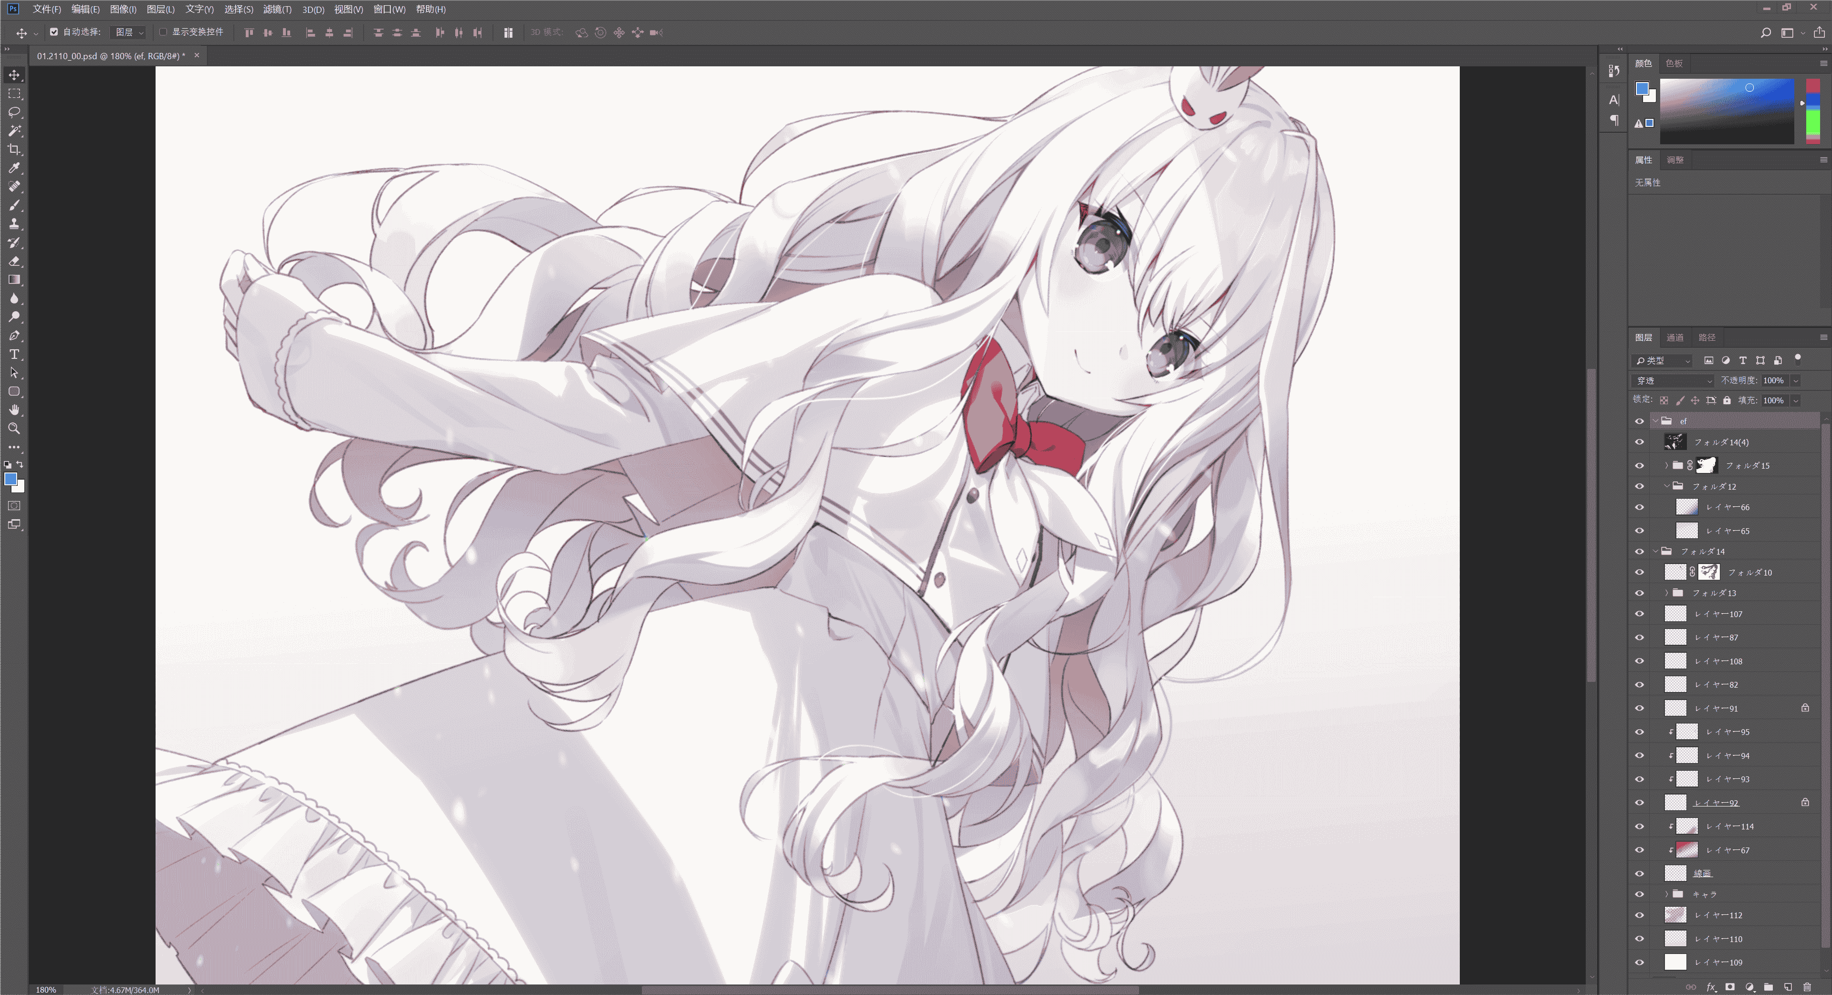Viewport: 1832px width, 995px height.
Task: Hide layer レイヤー66
Action: [x=1640, y=507]
